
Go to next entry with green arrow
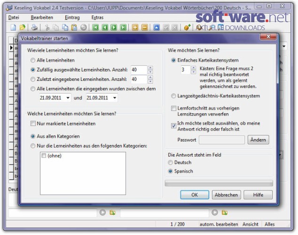click(x=114, y=28)
